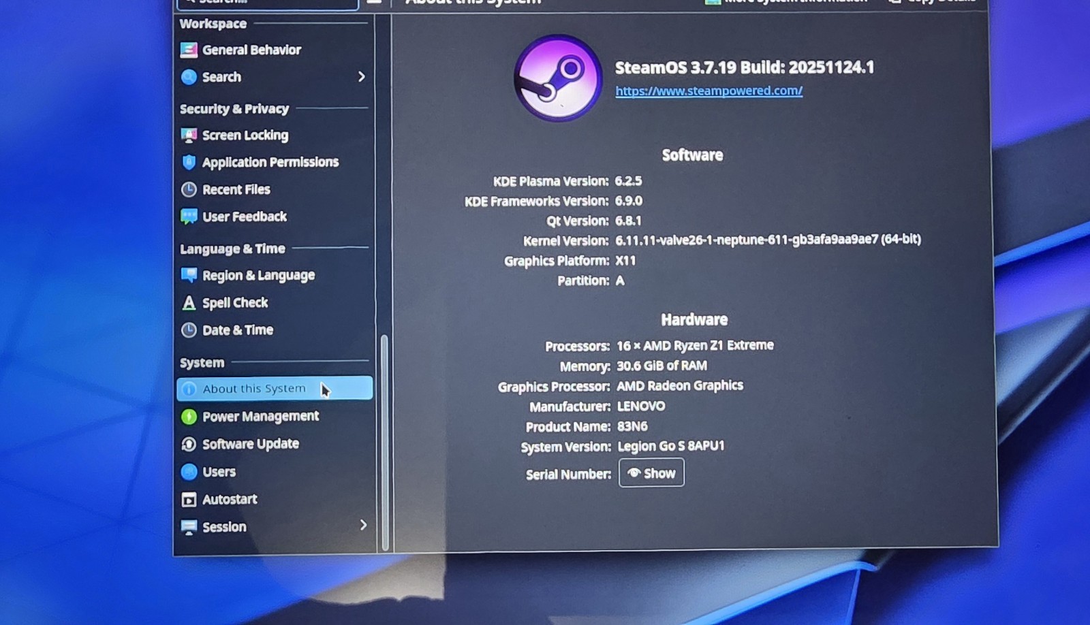
Task: Click the Kernel Version valve26 string
Action: (768, 240)
